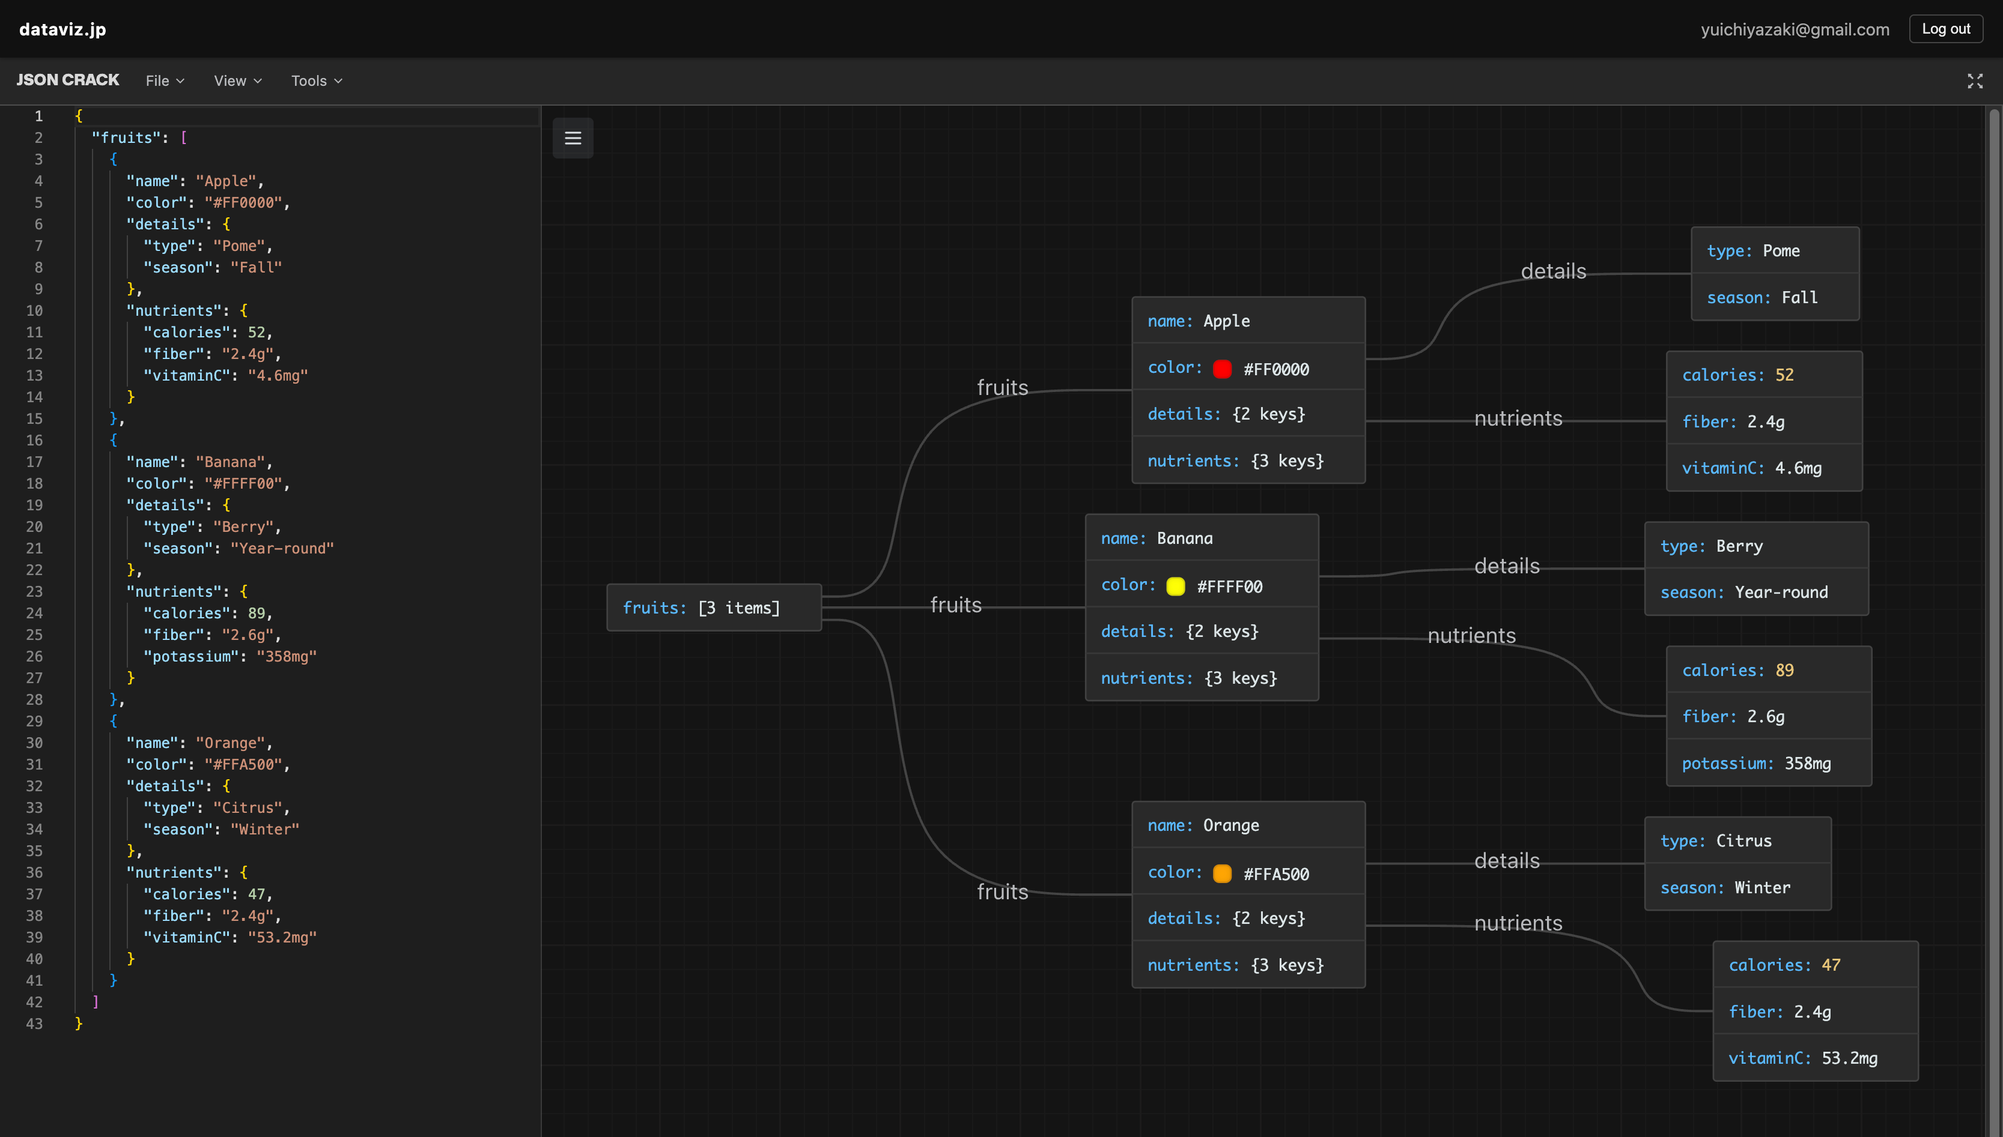Image resolution: width=2003 pixels, height=1137 pixels.
Task: Click the Apple name node row
Action: pyautogui.click(x=1248, y=321)
